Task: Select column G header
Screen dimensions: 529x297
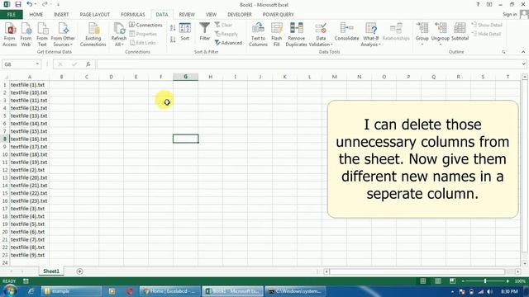Action: [185, 77]
